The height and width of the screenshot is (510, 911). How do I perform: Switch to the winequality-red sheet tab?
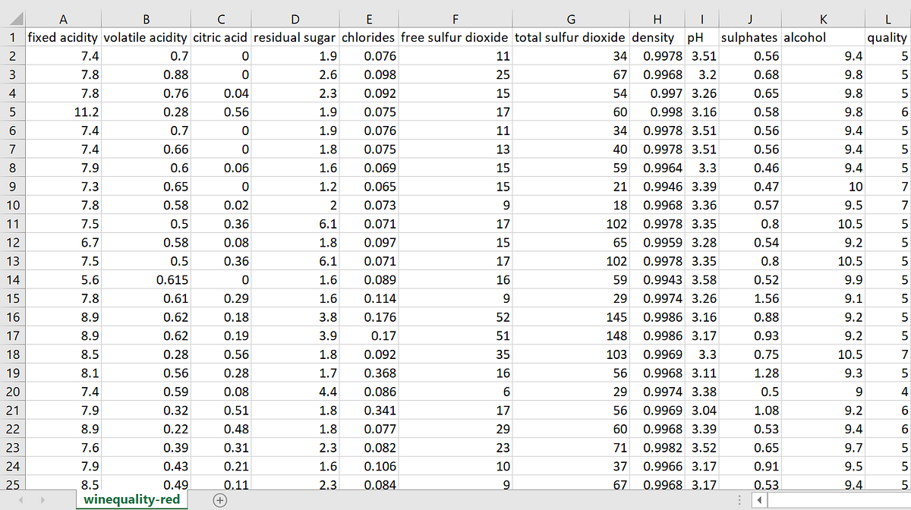click(132, 499)
